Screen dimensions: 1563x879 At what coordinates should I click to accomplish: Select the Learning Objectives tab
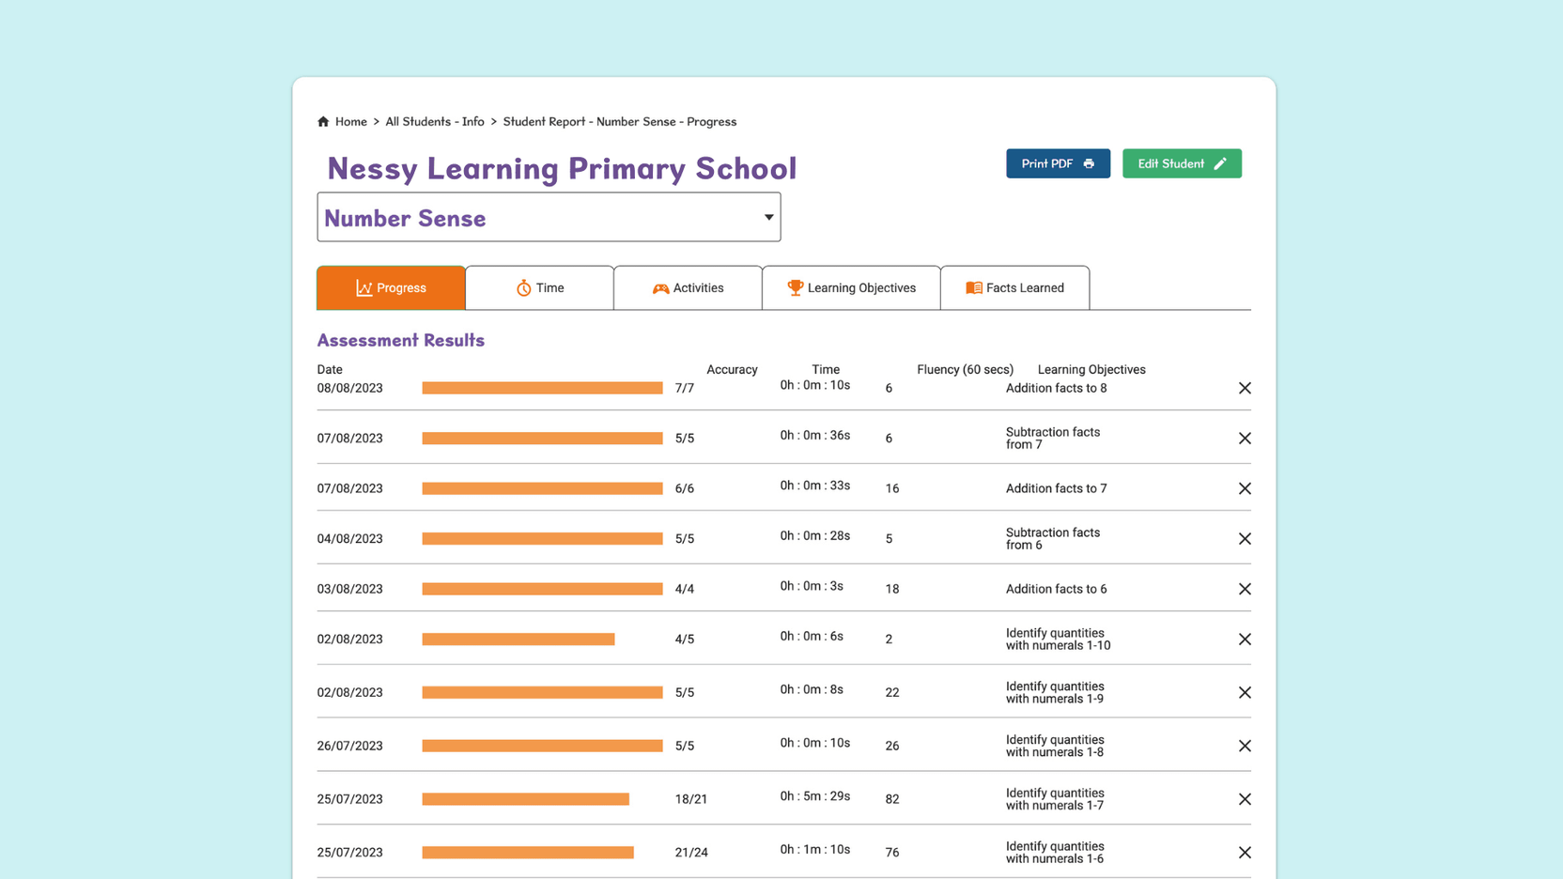(852, 288)
